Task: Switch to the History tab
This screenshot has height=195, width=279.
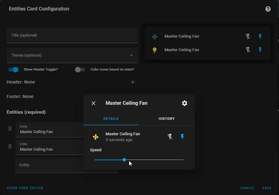Action: [x=167, y=119]
